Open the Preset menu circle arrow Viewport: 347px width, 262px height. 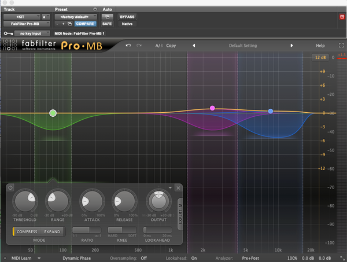click(95, 9)
